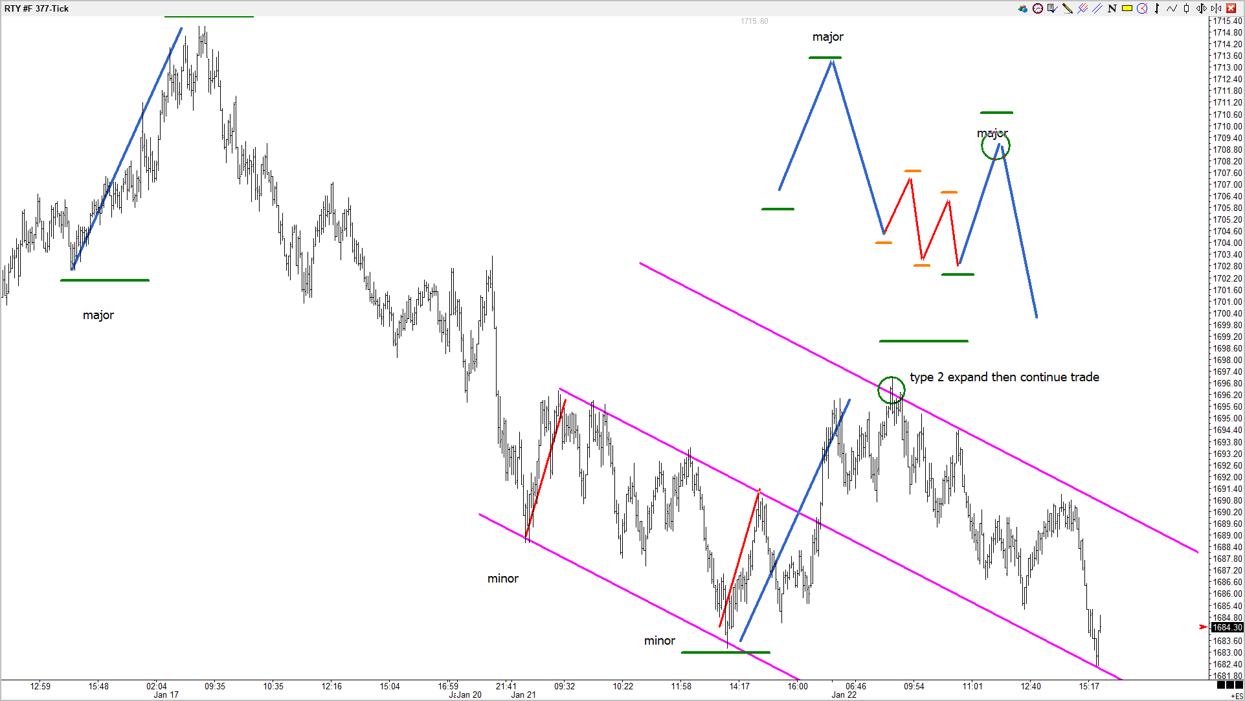1245x701 pixels.
Task: Open the clock time settings icon
Action: point(1038,8)
